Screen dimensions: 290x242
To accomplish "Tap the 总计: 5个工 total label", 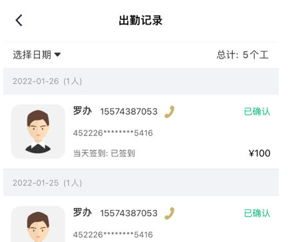I will point(243,55).
